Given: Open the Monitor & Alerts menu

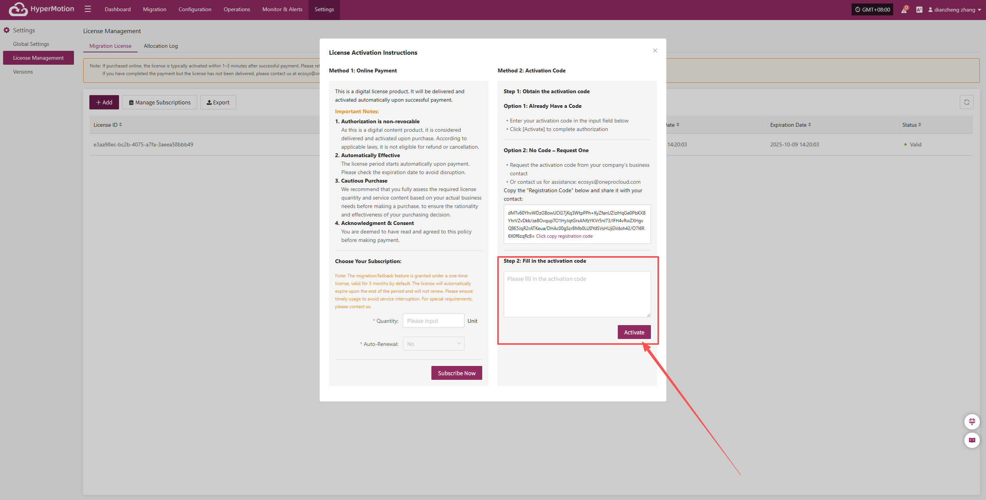Looking at the screenshot, I should click(x=282, y=9).
